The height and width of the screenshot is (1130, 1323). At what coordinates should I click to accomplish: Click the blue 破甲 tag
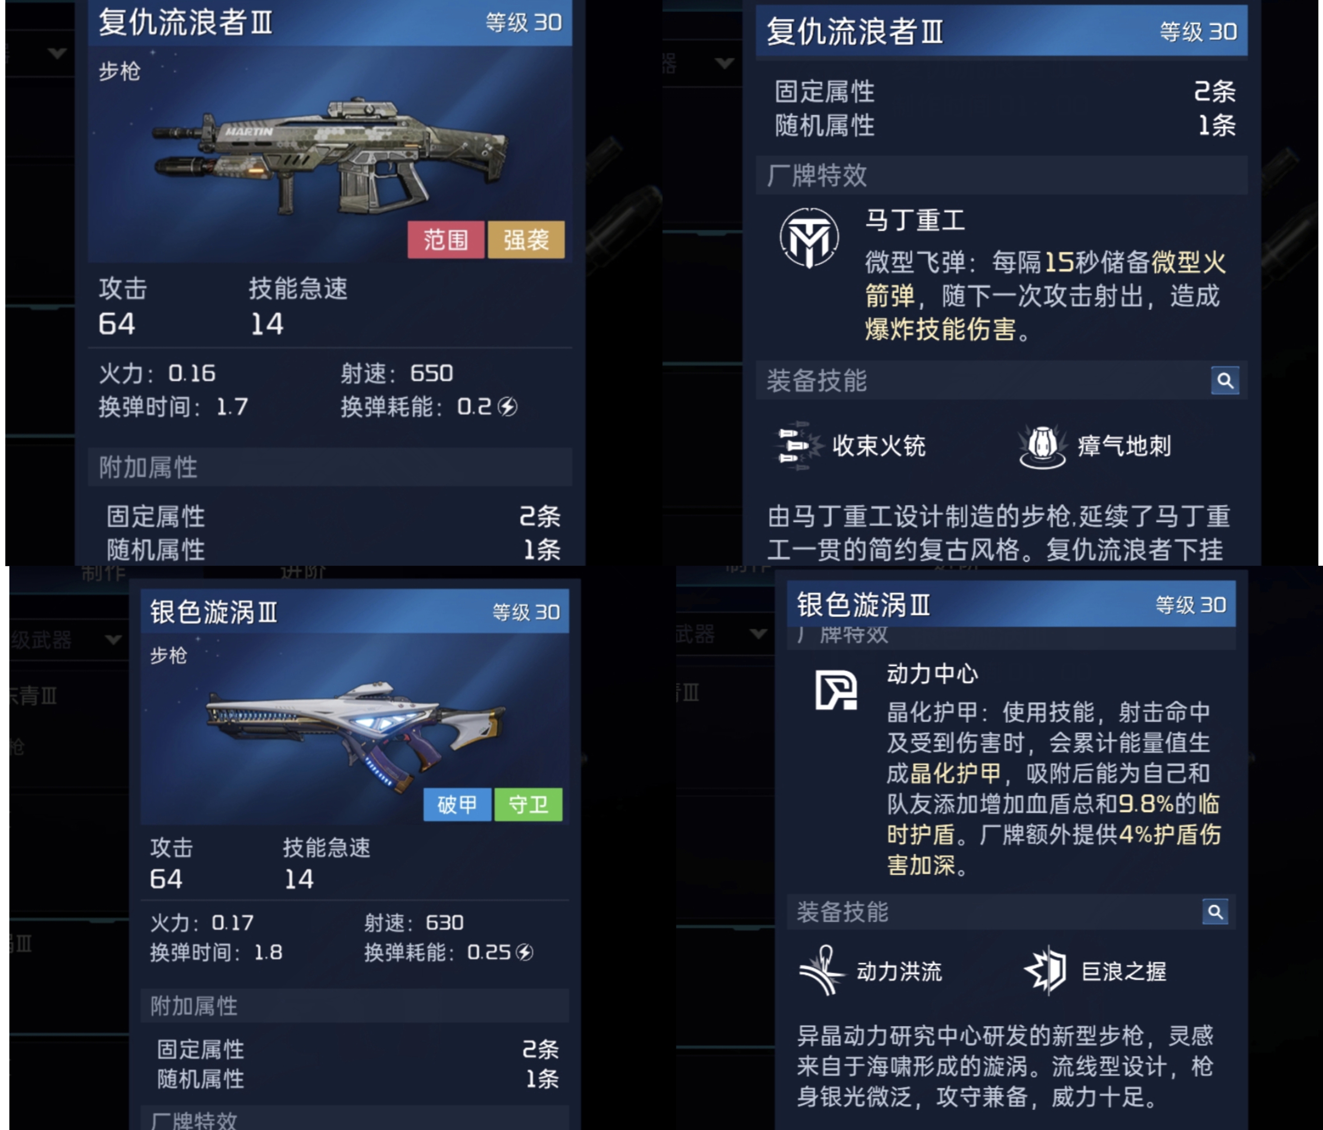457,804
